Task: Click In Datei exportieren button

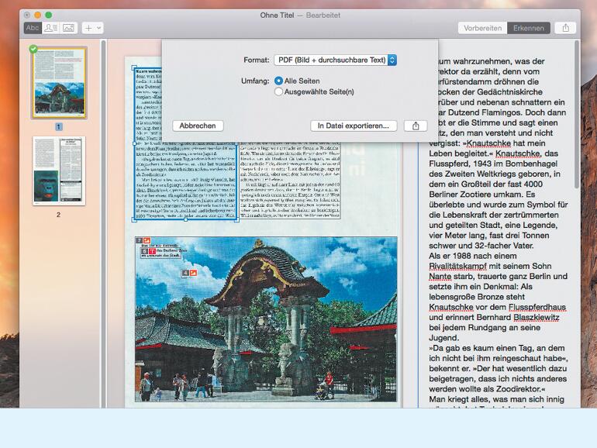Action: pyautogui.click(x=354, y=126)
